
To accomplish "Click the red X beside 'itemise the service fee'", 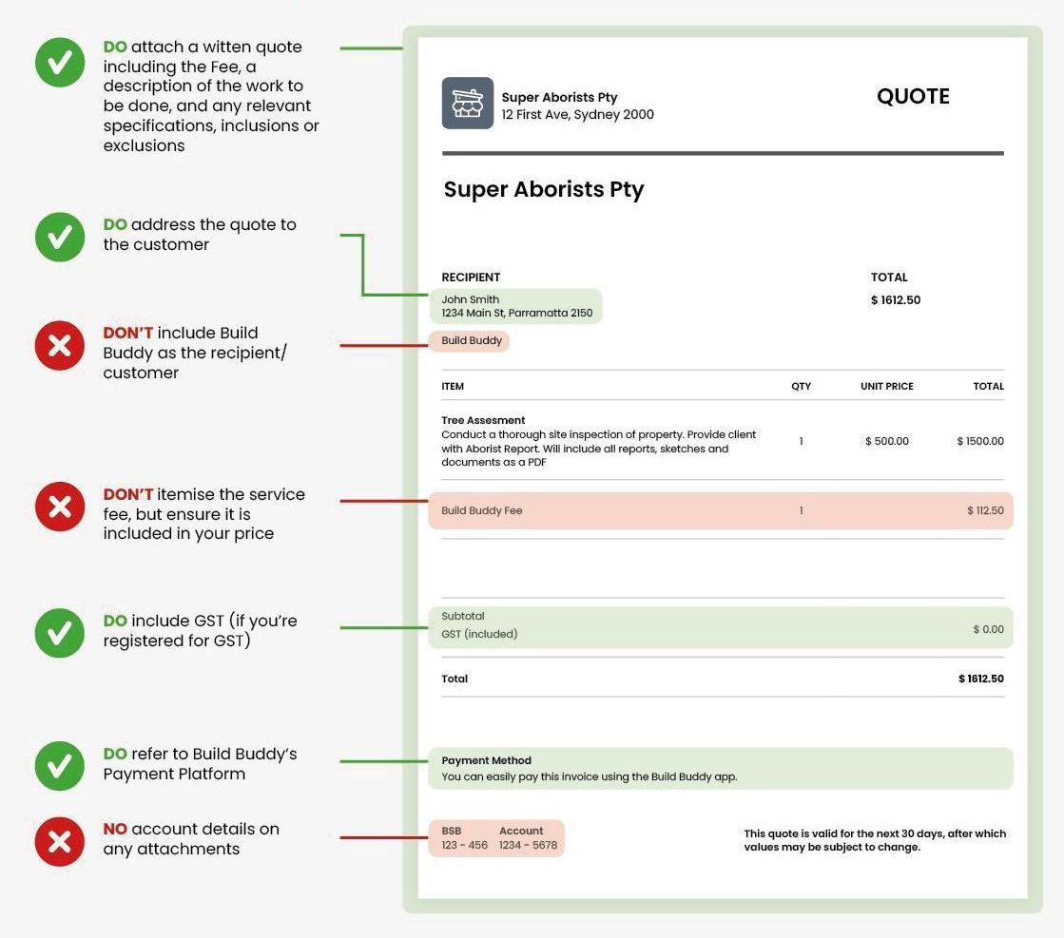I will pos(60,507).
